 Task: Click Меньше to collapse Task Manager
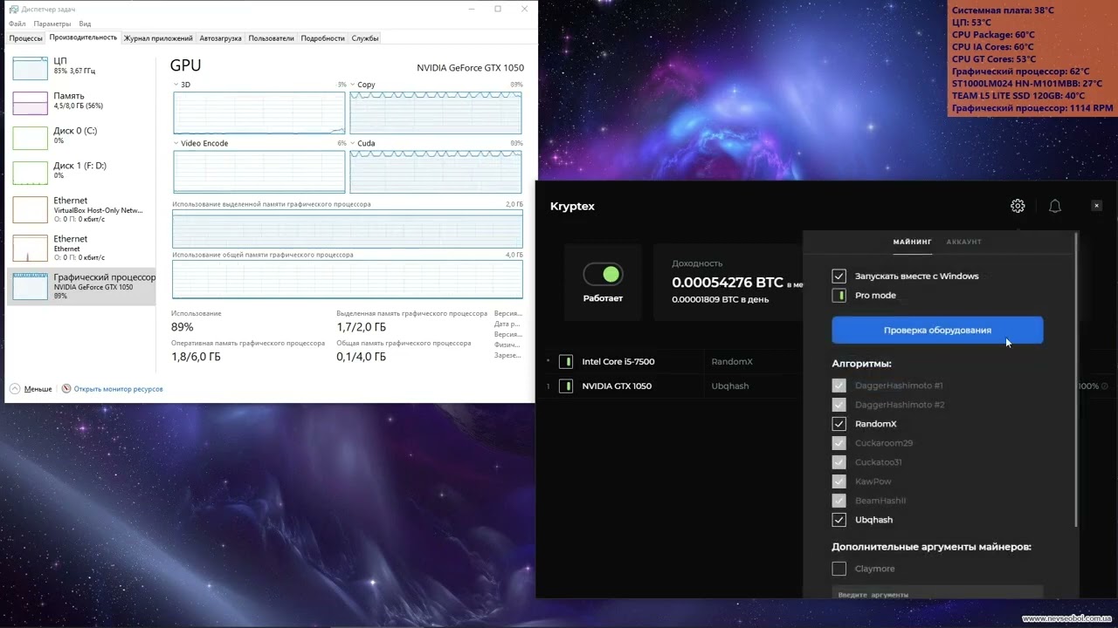[38, 389]
